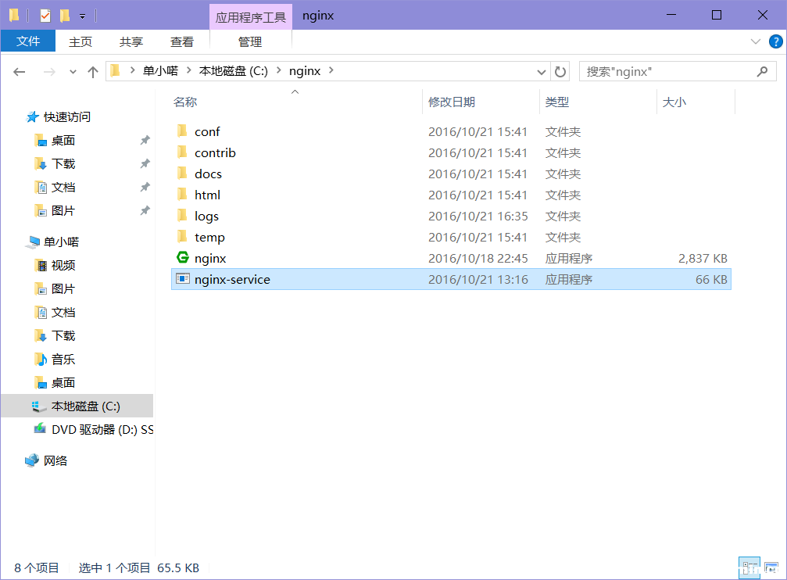Switch to the 共享 ribbon tab
Image resolution: width=787 pixels, height=580 pixels.
pos(131,41)
